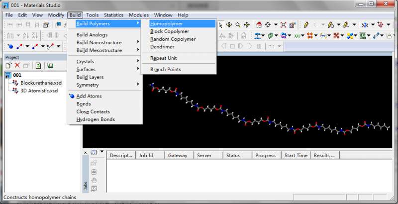Click the hydrogen bond H tool icon
This screenshot has height=204, width=398.
click(x=51, y=46)
